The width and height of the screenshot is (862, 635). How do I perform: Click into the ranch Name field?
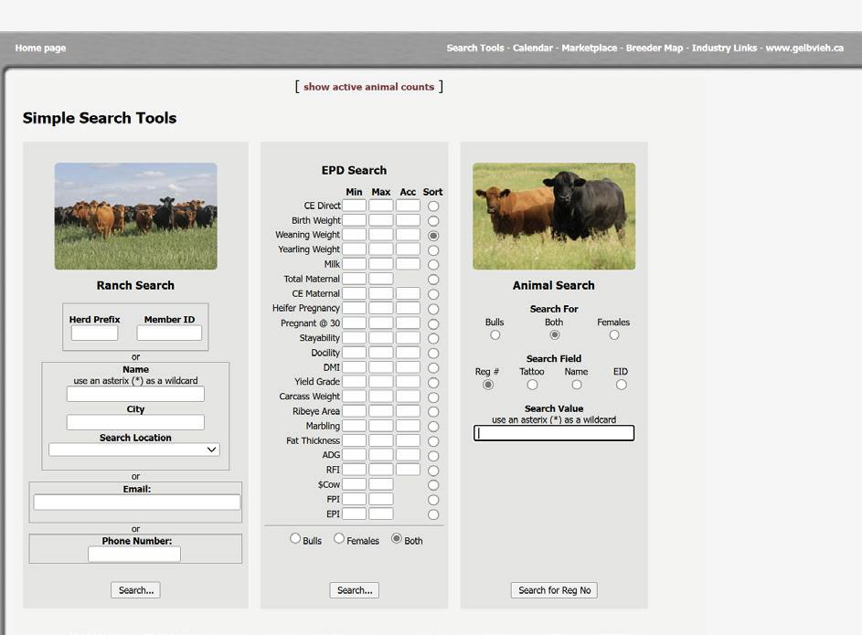tap(135, 394)
